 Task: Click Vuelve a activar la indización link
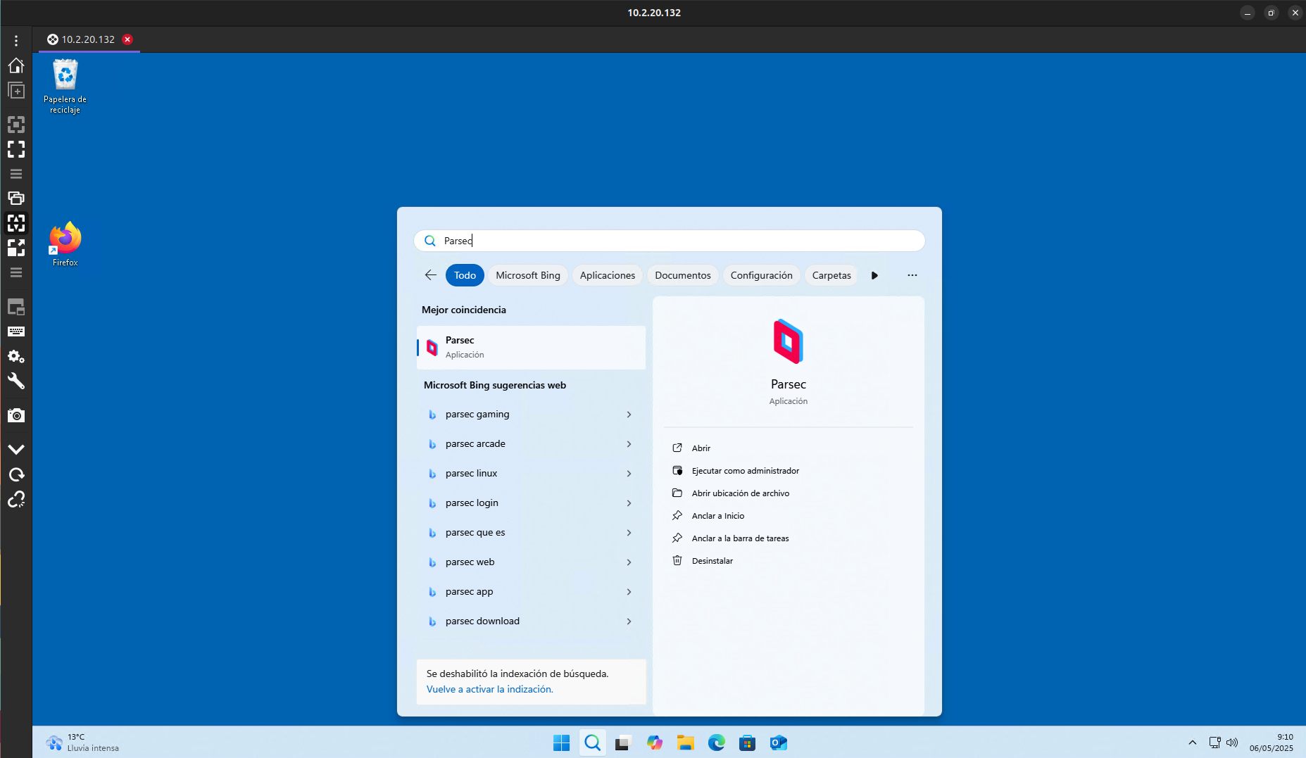(489, 689)
